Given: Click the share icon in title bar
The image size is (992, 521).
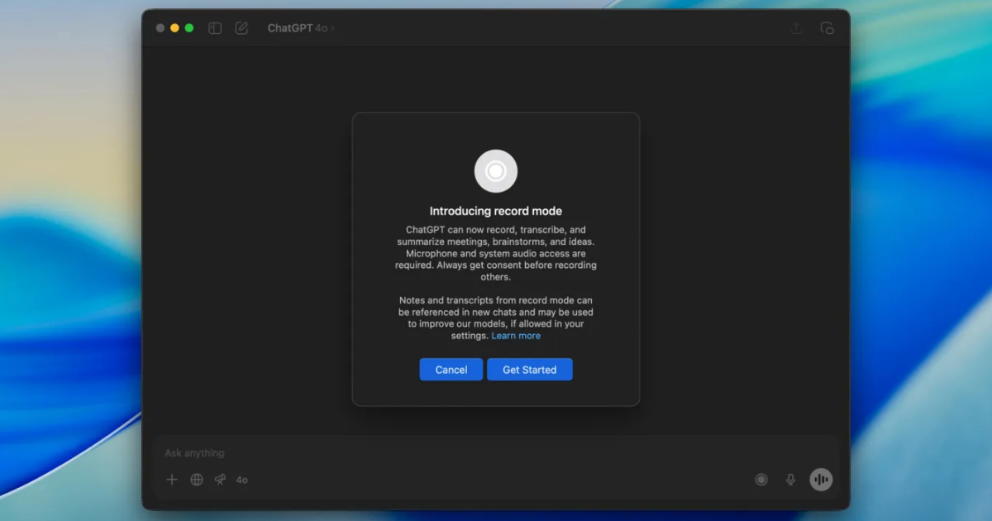Looking at the screenshot, I should [x=797, y=28].
